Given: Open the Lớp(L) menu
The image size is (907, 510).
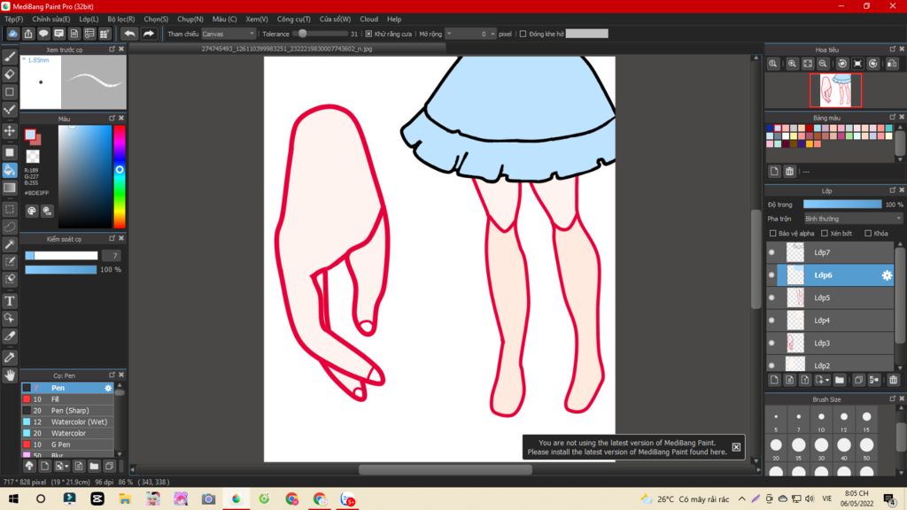Looking at the screenshot, I should click(89, 19).
